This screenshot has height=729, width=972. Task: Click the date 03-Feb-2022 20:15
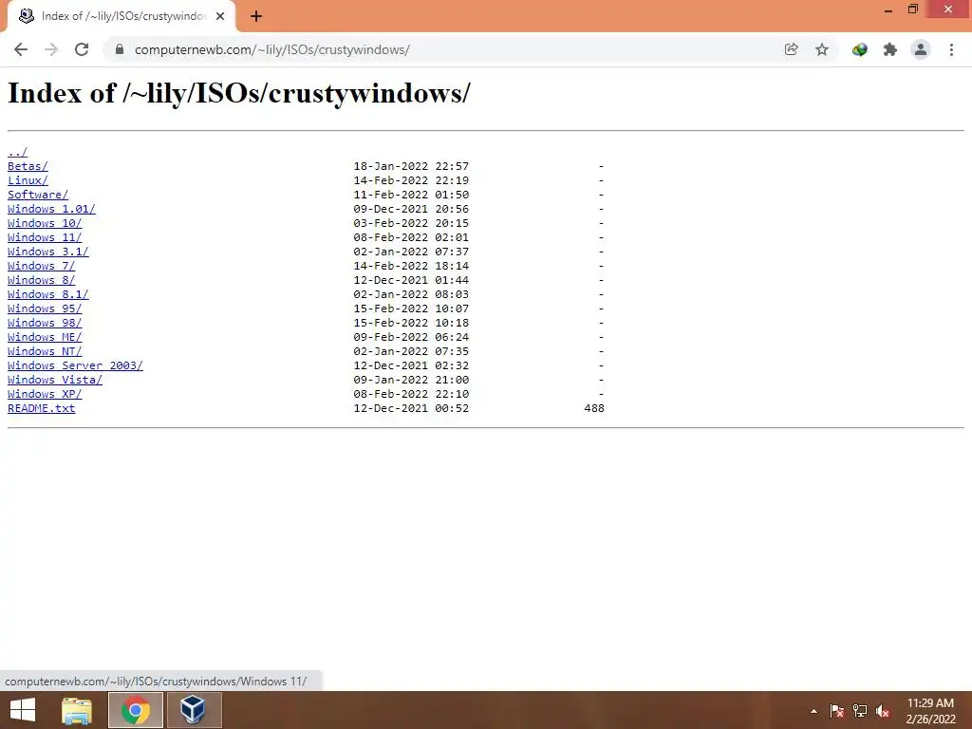click(x=411, y=223)
